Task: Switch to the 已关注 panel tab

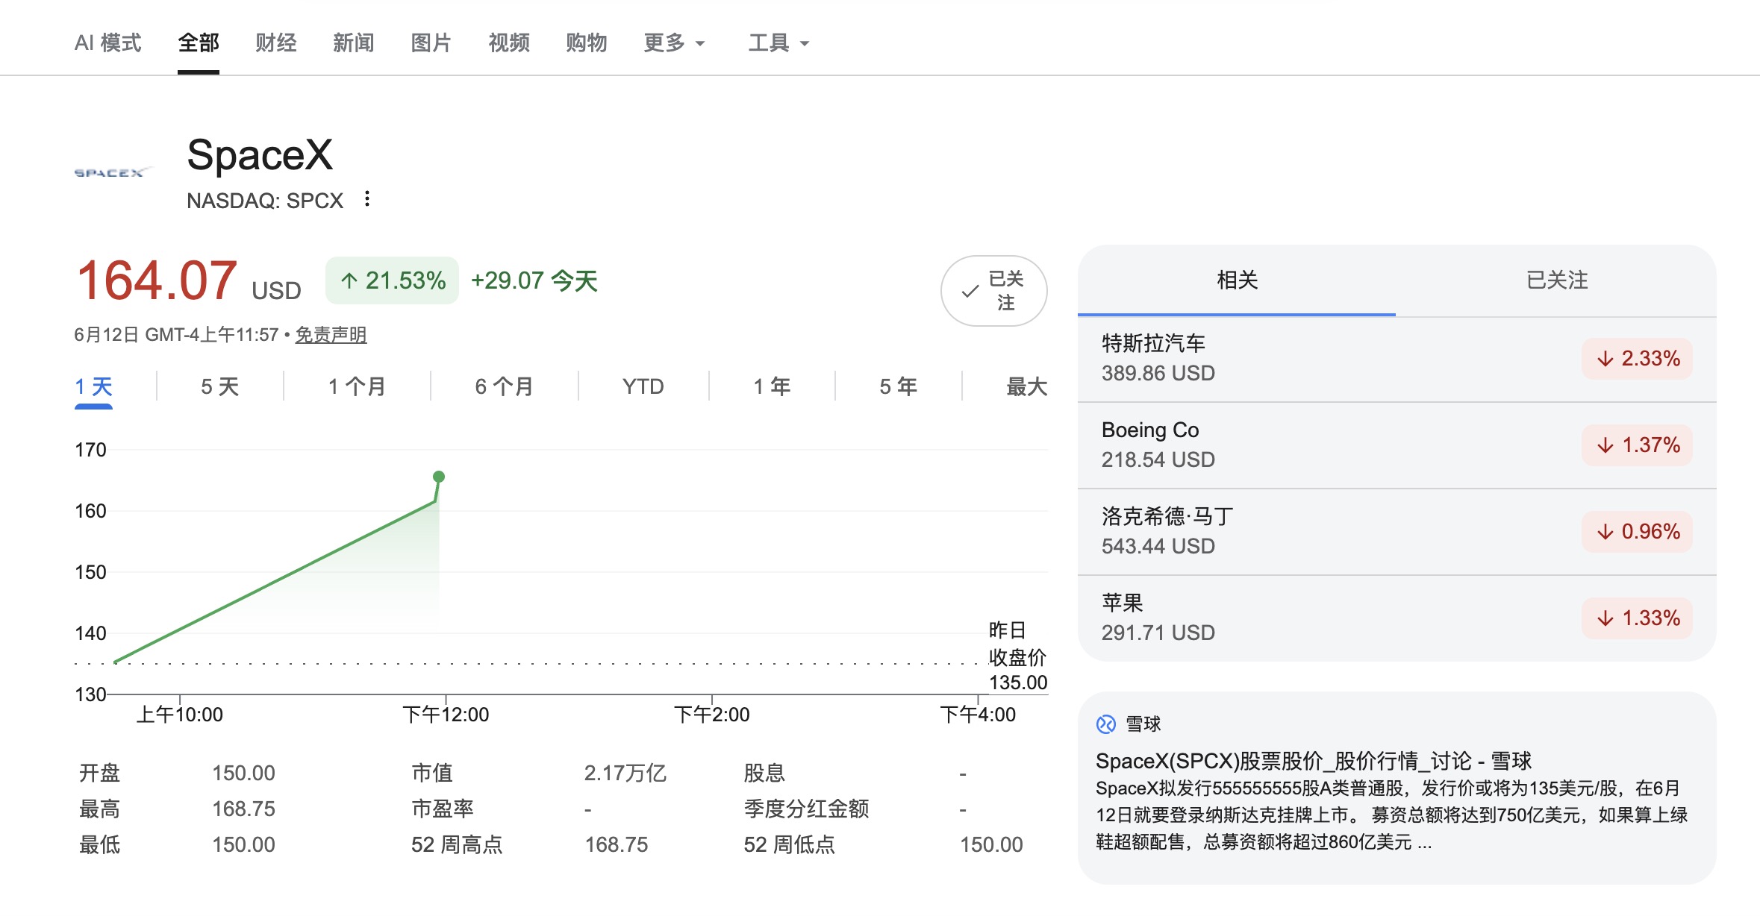Action: pyautogui.click(x=1556, y=280)
